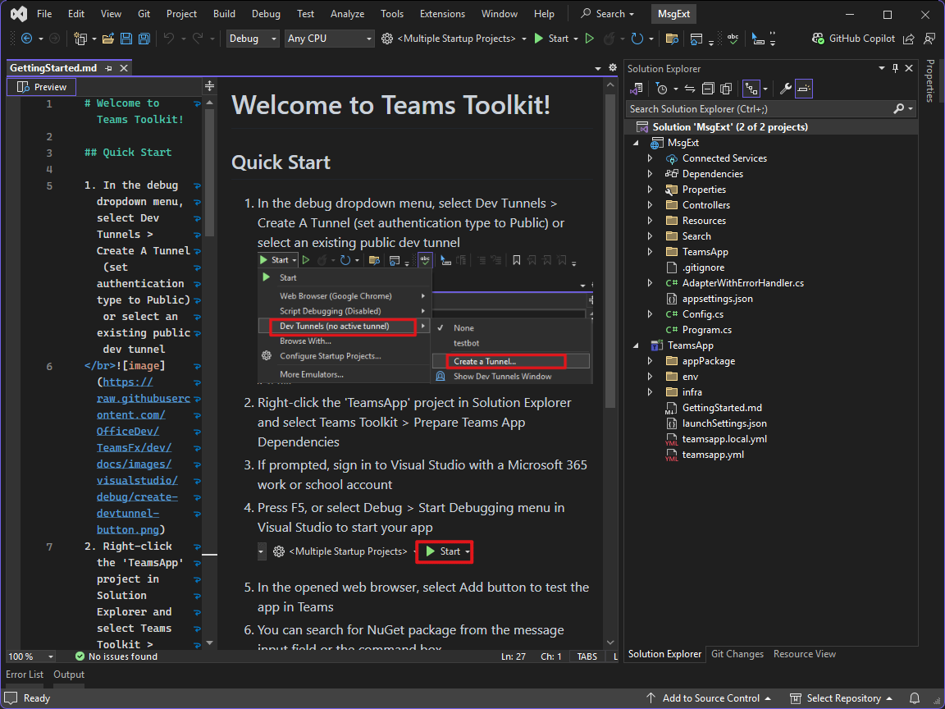Expand the Controllers folder node
This screenshot has height=709, width=945.
[650, 205]
